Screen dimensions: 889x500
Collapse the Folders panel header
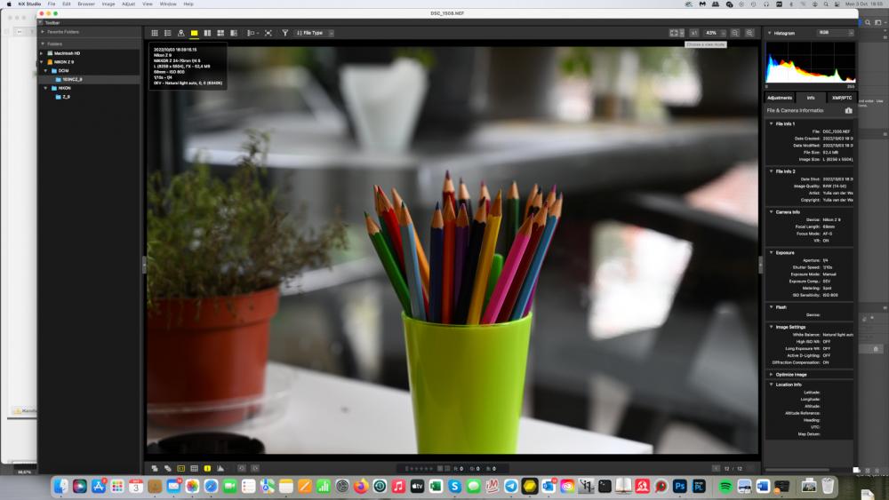[x=43, y=44]
